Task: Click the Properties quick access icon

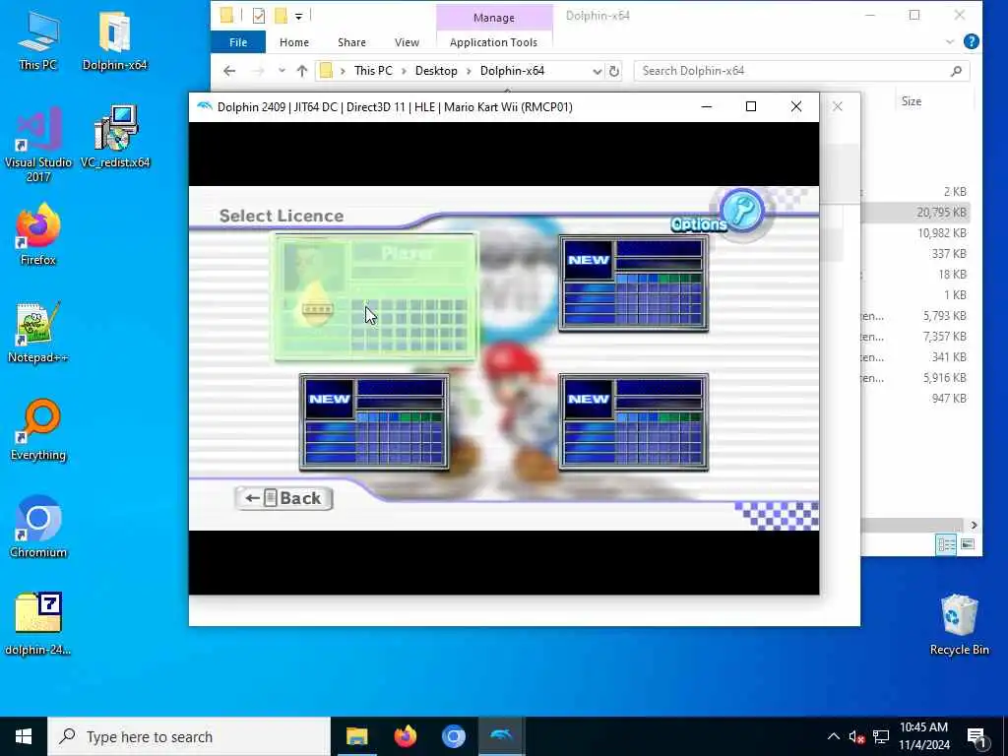Action: point(259,16)
